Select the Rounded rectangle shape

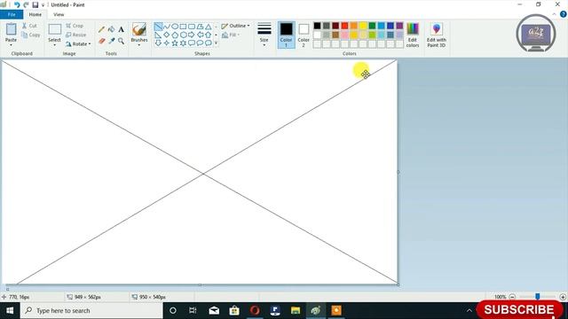192,27
